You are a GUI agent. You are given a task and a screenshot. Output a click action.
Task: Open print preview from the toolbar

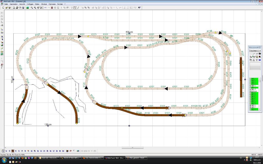14,8
